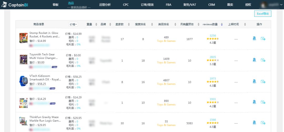Viewport: 284px width, 132px height.
Task: Open Amazon page for Stomp Rocket Jr.
Action: (x=254, y=38)
